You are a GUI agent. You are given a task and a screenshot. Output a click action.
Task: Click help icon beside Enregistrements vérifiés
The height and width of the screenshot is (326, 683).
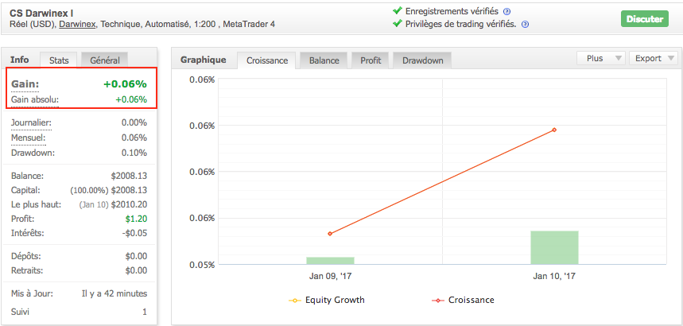[x=507, y=12]
